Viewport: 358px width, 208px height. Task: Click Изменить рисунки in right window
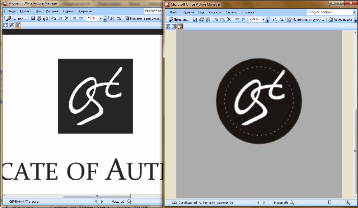point(306,20)
